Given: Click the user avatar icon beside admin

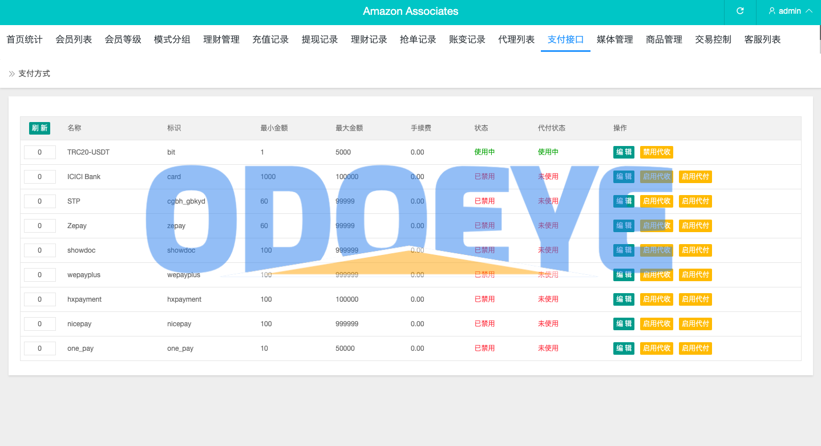Looking at the screenshot, I should click(773, 11).
